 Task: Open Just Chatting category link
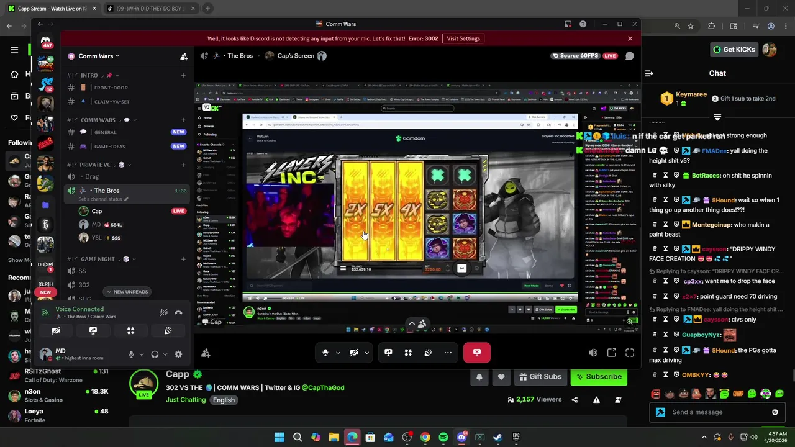coord(186,400)
